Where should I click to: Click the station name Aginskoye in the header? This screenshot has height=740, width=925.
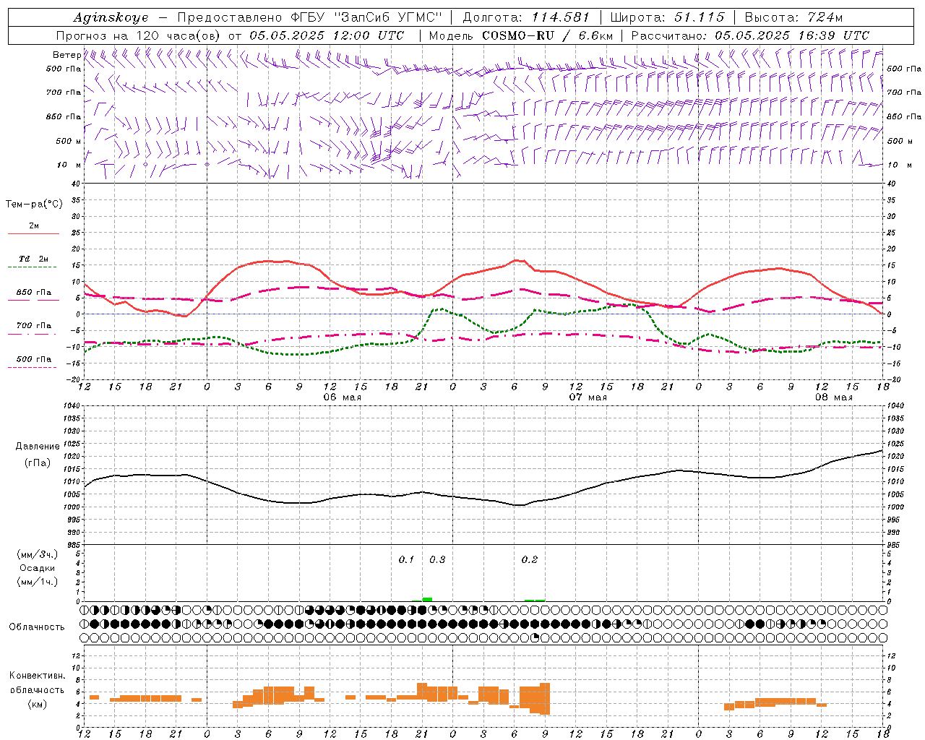111,17
